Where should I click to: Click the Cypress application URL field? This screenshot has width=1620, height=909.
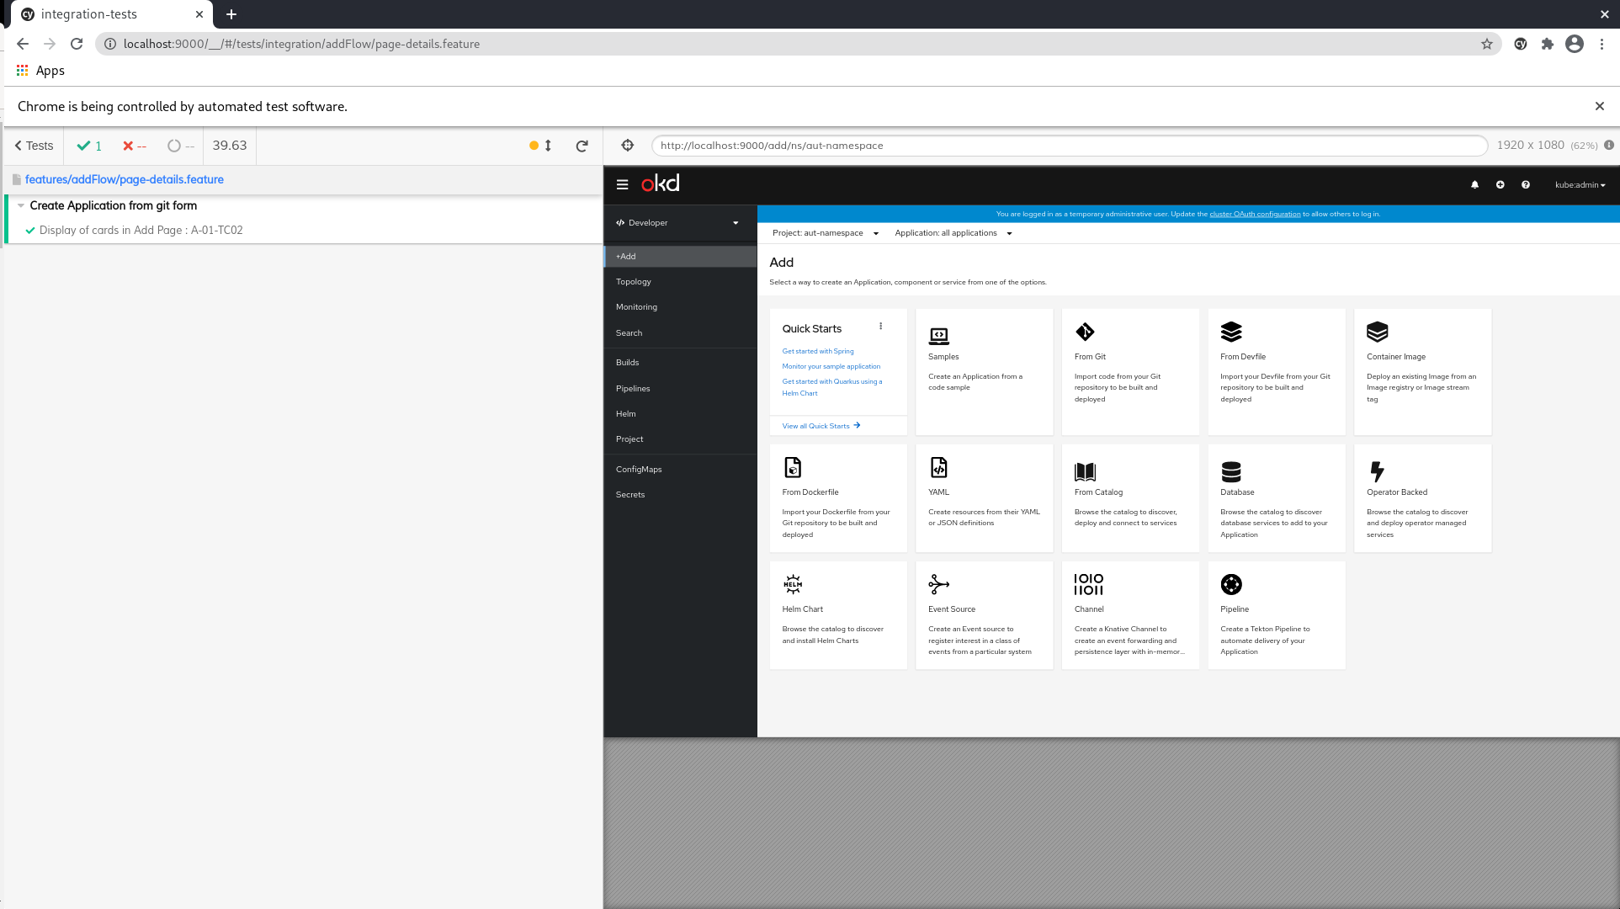(1069, 146)
